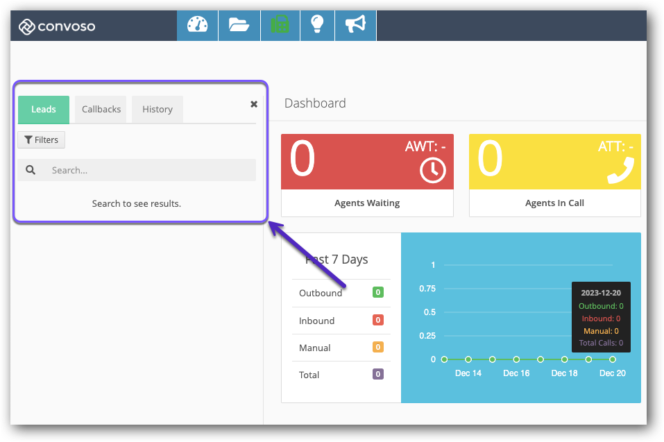664x442 pixels.
Task: Click the lightbulb icon in top bar
Action: tap(317, 26)
